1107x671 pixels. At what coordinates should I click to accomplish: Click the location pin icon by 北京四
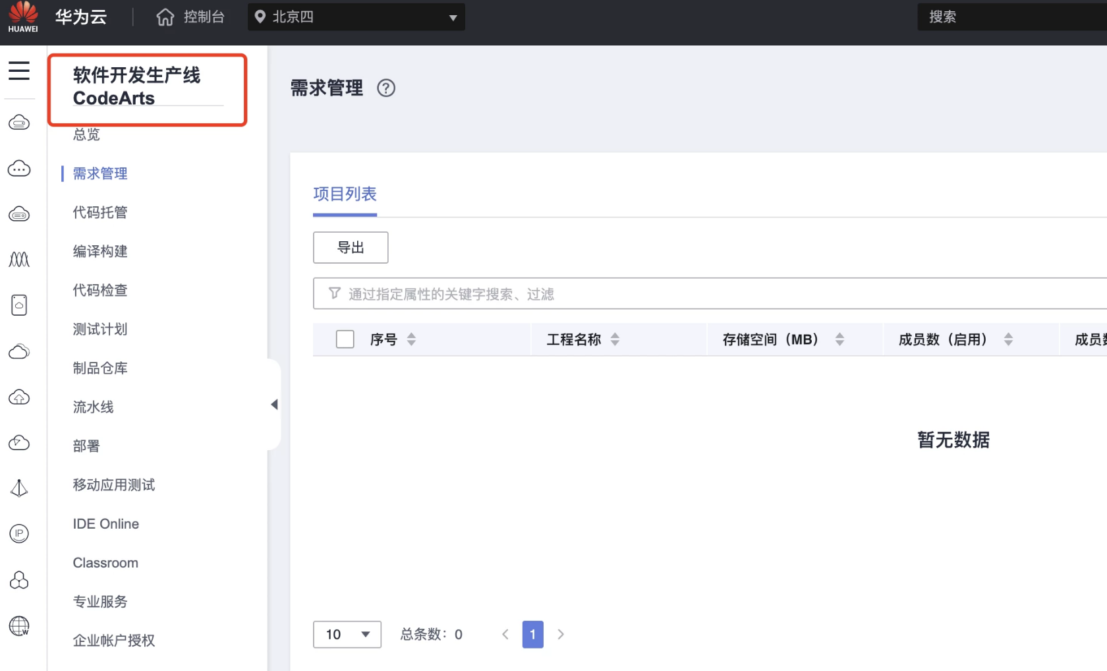(x=260, y=17)
